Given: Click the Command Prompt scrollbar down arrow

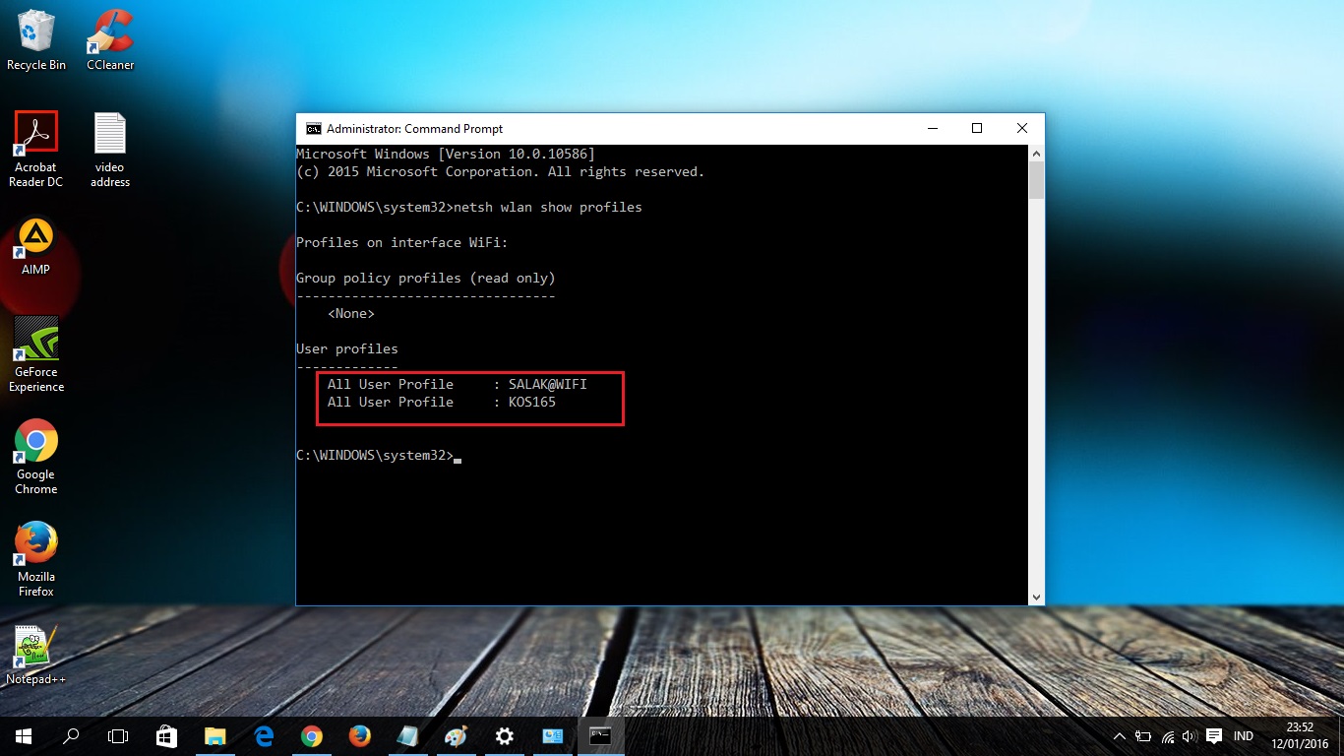Looking at the screenshot, I should coord(1036,597).
